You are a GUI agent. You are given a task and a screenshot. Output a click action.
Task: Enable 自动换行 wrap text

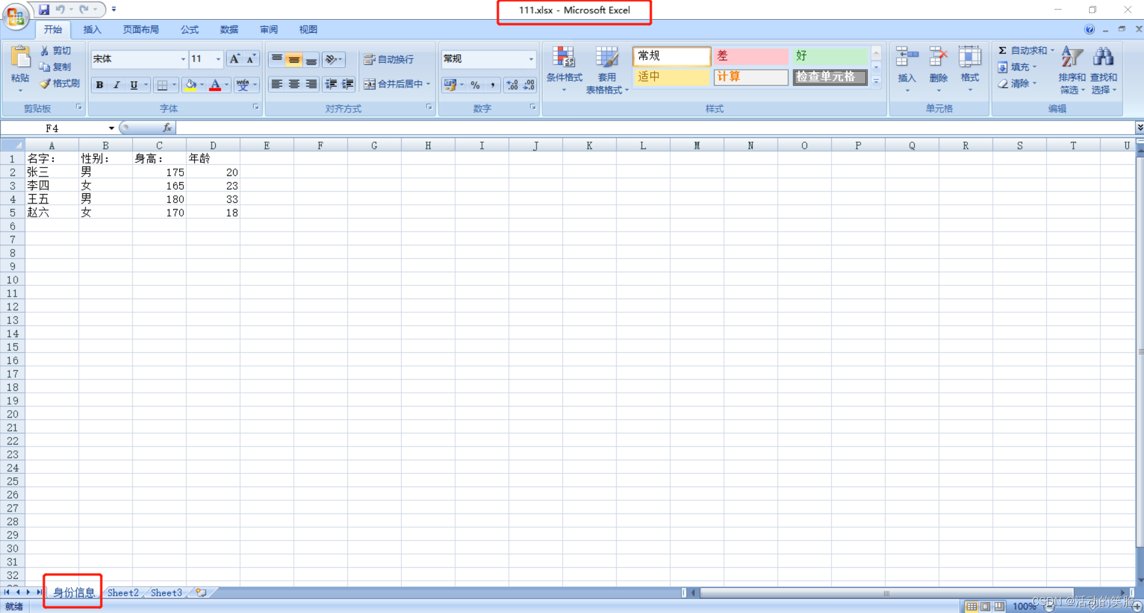[389, 59]
